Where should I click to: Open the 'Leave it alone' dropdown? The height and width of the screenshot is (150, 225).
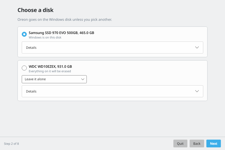click(x=54, y=79)
